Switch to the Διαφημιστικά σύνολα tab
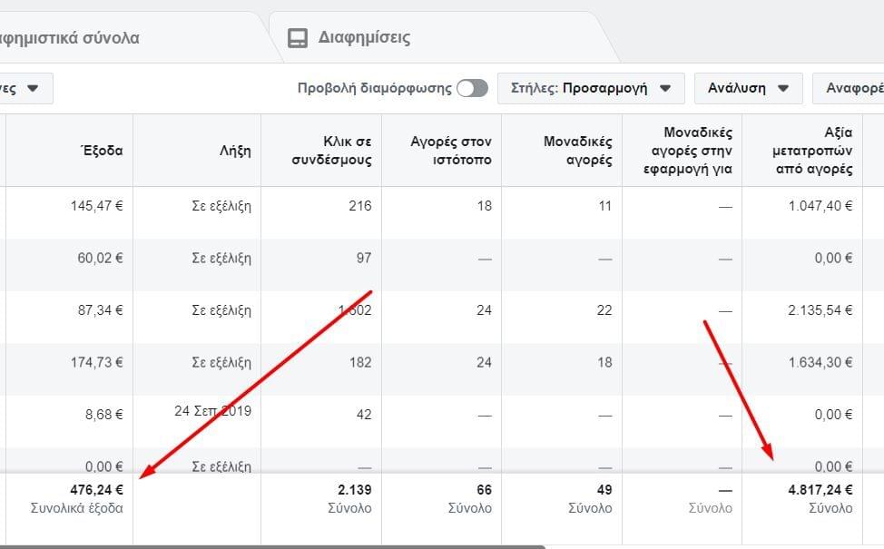Screen dimensions: 884x549 [73, 38]
